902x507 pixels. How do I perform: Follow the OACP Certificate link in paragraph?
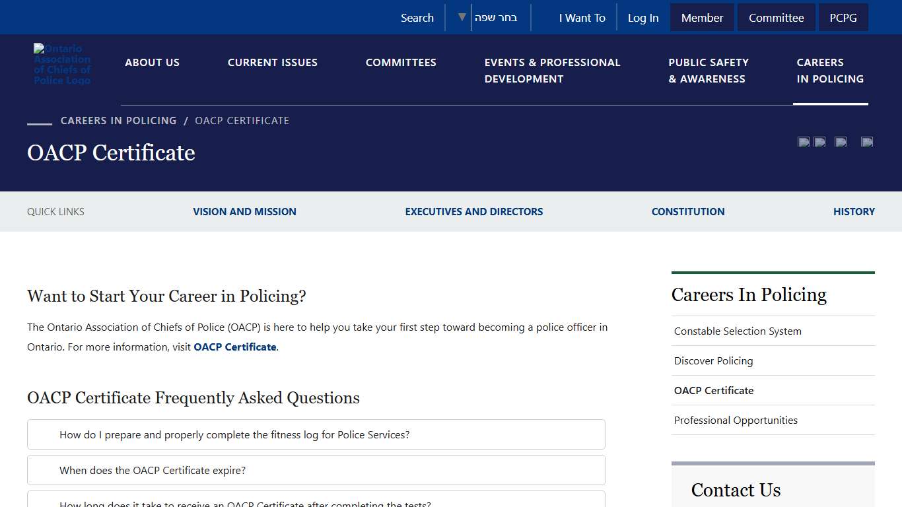[x=234, y=347]
